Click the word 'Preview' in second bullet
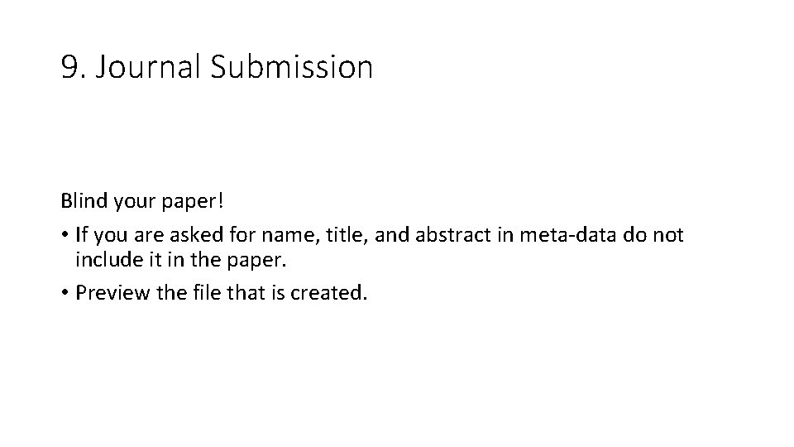The height and width of the screenshot is (447, 794). (109, 295)
